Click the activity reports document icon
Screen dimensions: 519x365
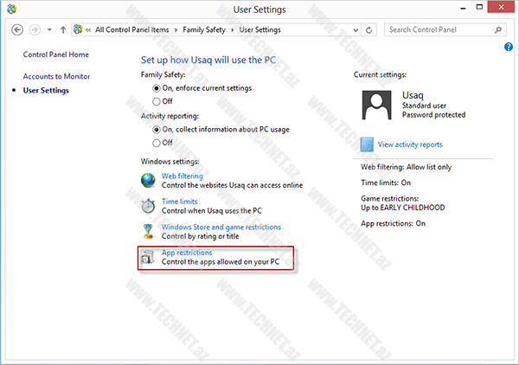[366, 144]
